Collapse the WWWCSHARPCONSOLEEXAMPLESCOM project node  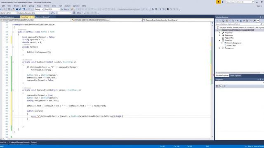point(217,30)
